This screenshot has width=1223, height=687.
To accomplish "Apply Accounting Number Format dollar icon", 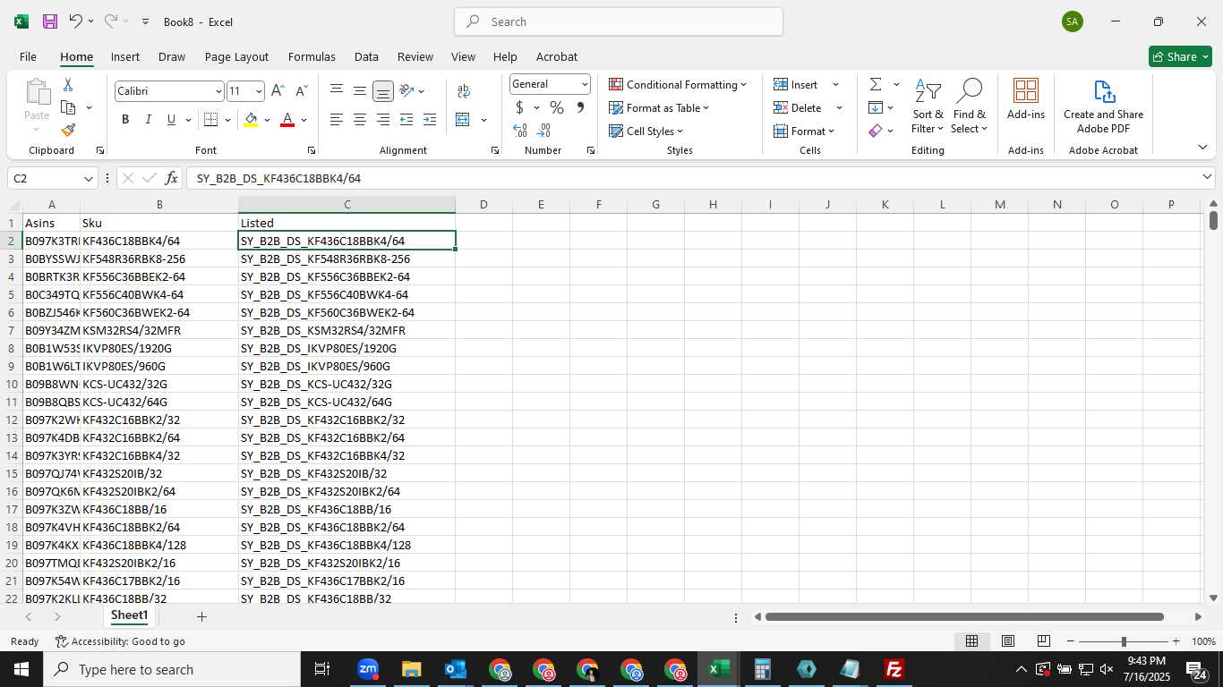I will coord(519,107).
